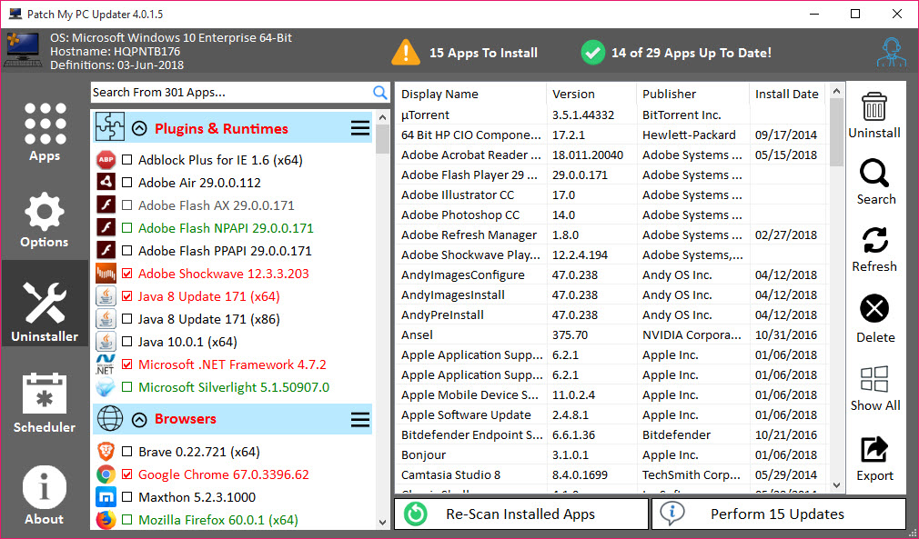Open the Options gear section

(x=45, y=220)
